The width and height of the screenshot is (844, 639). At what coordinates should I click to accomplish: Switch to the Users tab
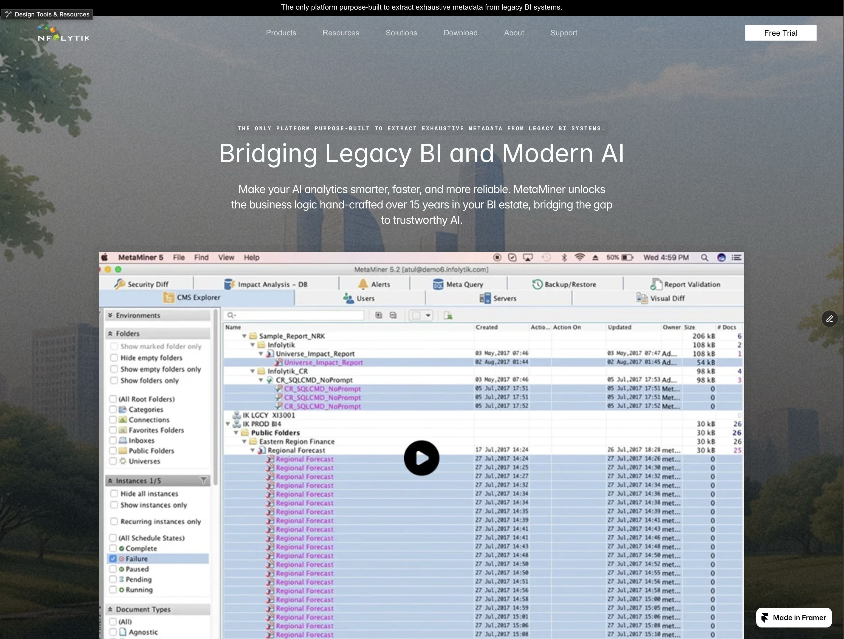[359, 298]
